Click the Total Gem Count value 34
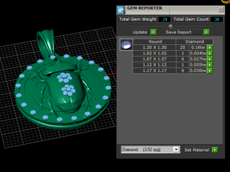 (217, 20)
